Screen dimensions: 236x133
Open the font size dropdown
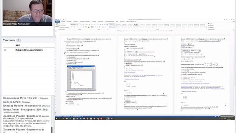click(80, 24)
